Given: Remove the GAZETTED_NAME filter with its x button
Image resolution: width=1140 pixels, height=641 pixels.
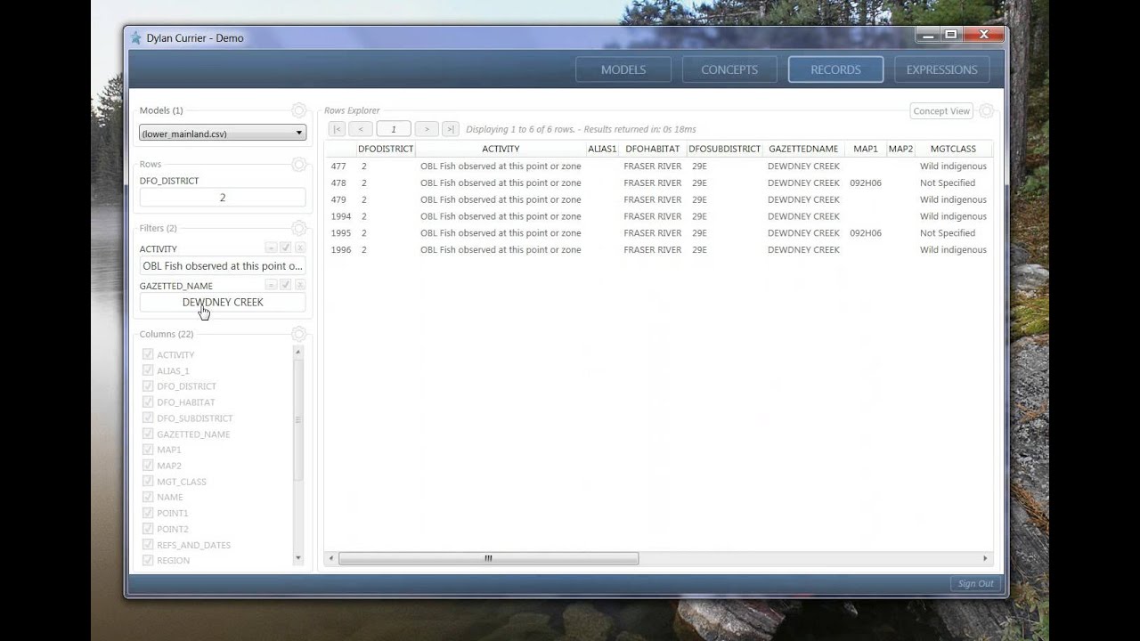Looking at the screenshot, I should tap(300, 285).
